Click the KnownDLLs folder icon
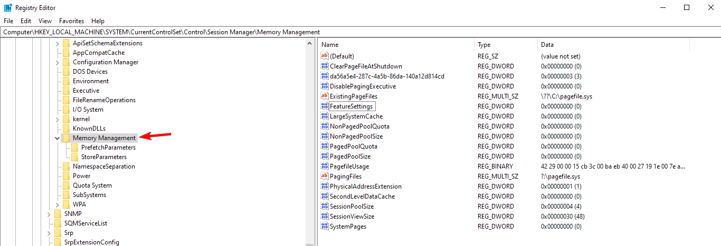The height and width of the screenshot is (246, 721). pos(66,129)
